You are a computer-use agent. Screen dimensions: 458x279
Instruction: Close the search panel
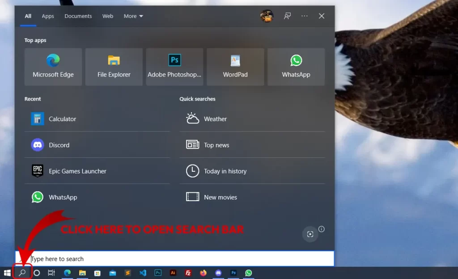[x=321, y=16]
